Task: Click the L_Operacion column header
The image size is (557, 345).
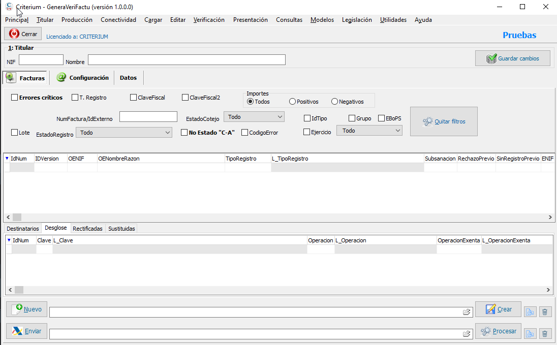Action: pos(385,240)
